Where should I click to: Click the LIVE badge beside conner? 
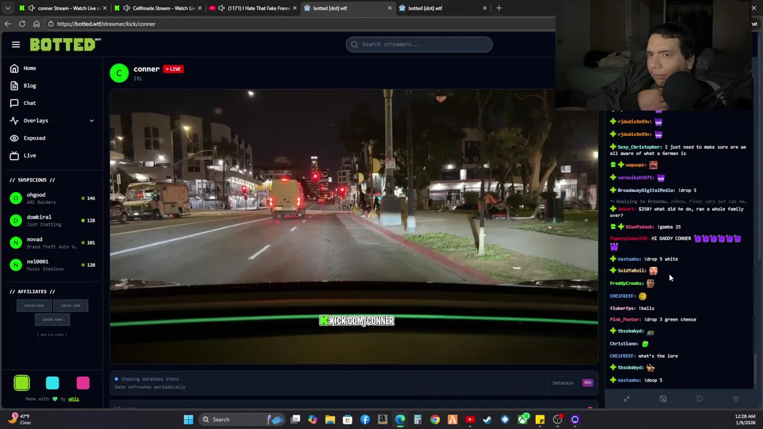173,69
